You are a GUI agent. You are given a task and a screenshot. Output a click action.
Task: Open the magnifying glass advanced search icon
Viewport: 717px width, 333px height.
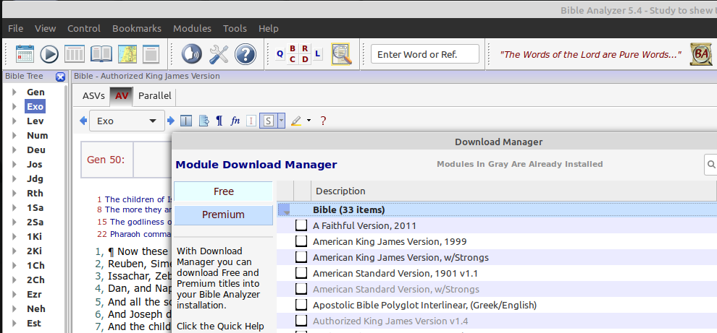coord(341,54)
